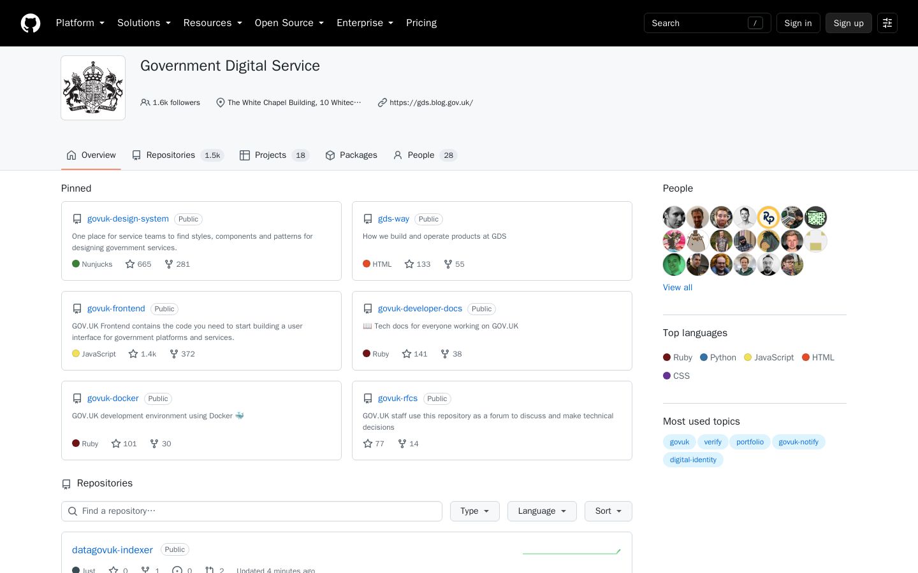Image resolution: width=918 pixels, height=573 pixels.
Task: Click the Find a repository field
Action: pyautogui.click(x=252, y=511)
